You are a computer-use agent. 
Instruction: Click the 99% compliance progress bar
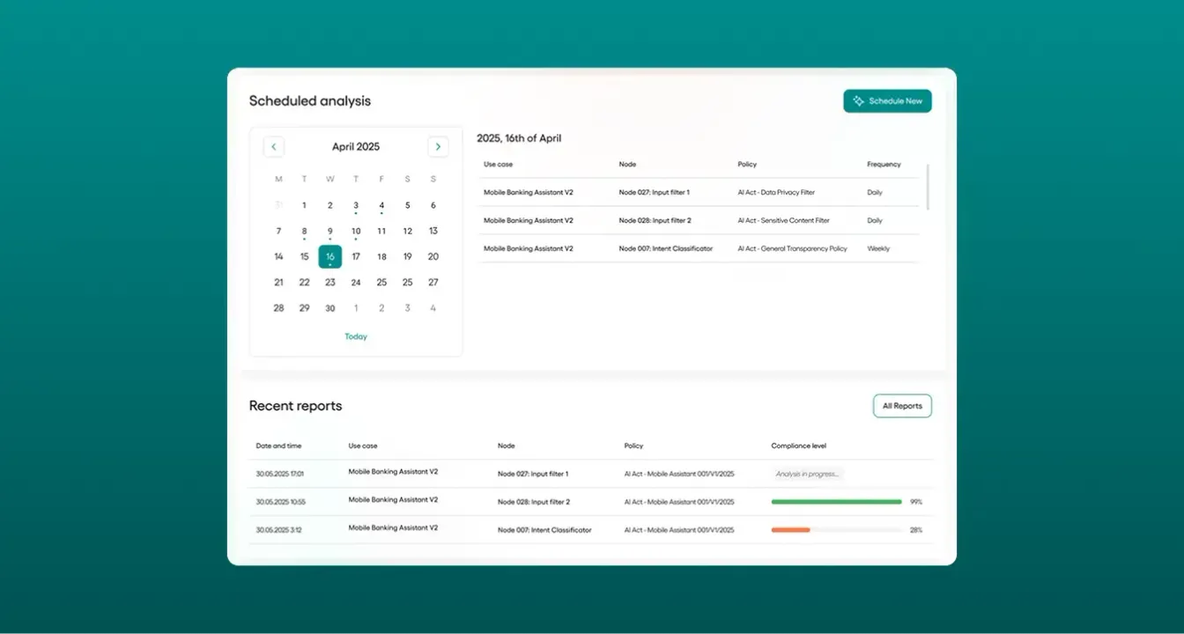(836, 502)
